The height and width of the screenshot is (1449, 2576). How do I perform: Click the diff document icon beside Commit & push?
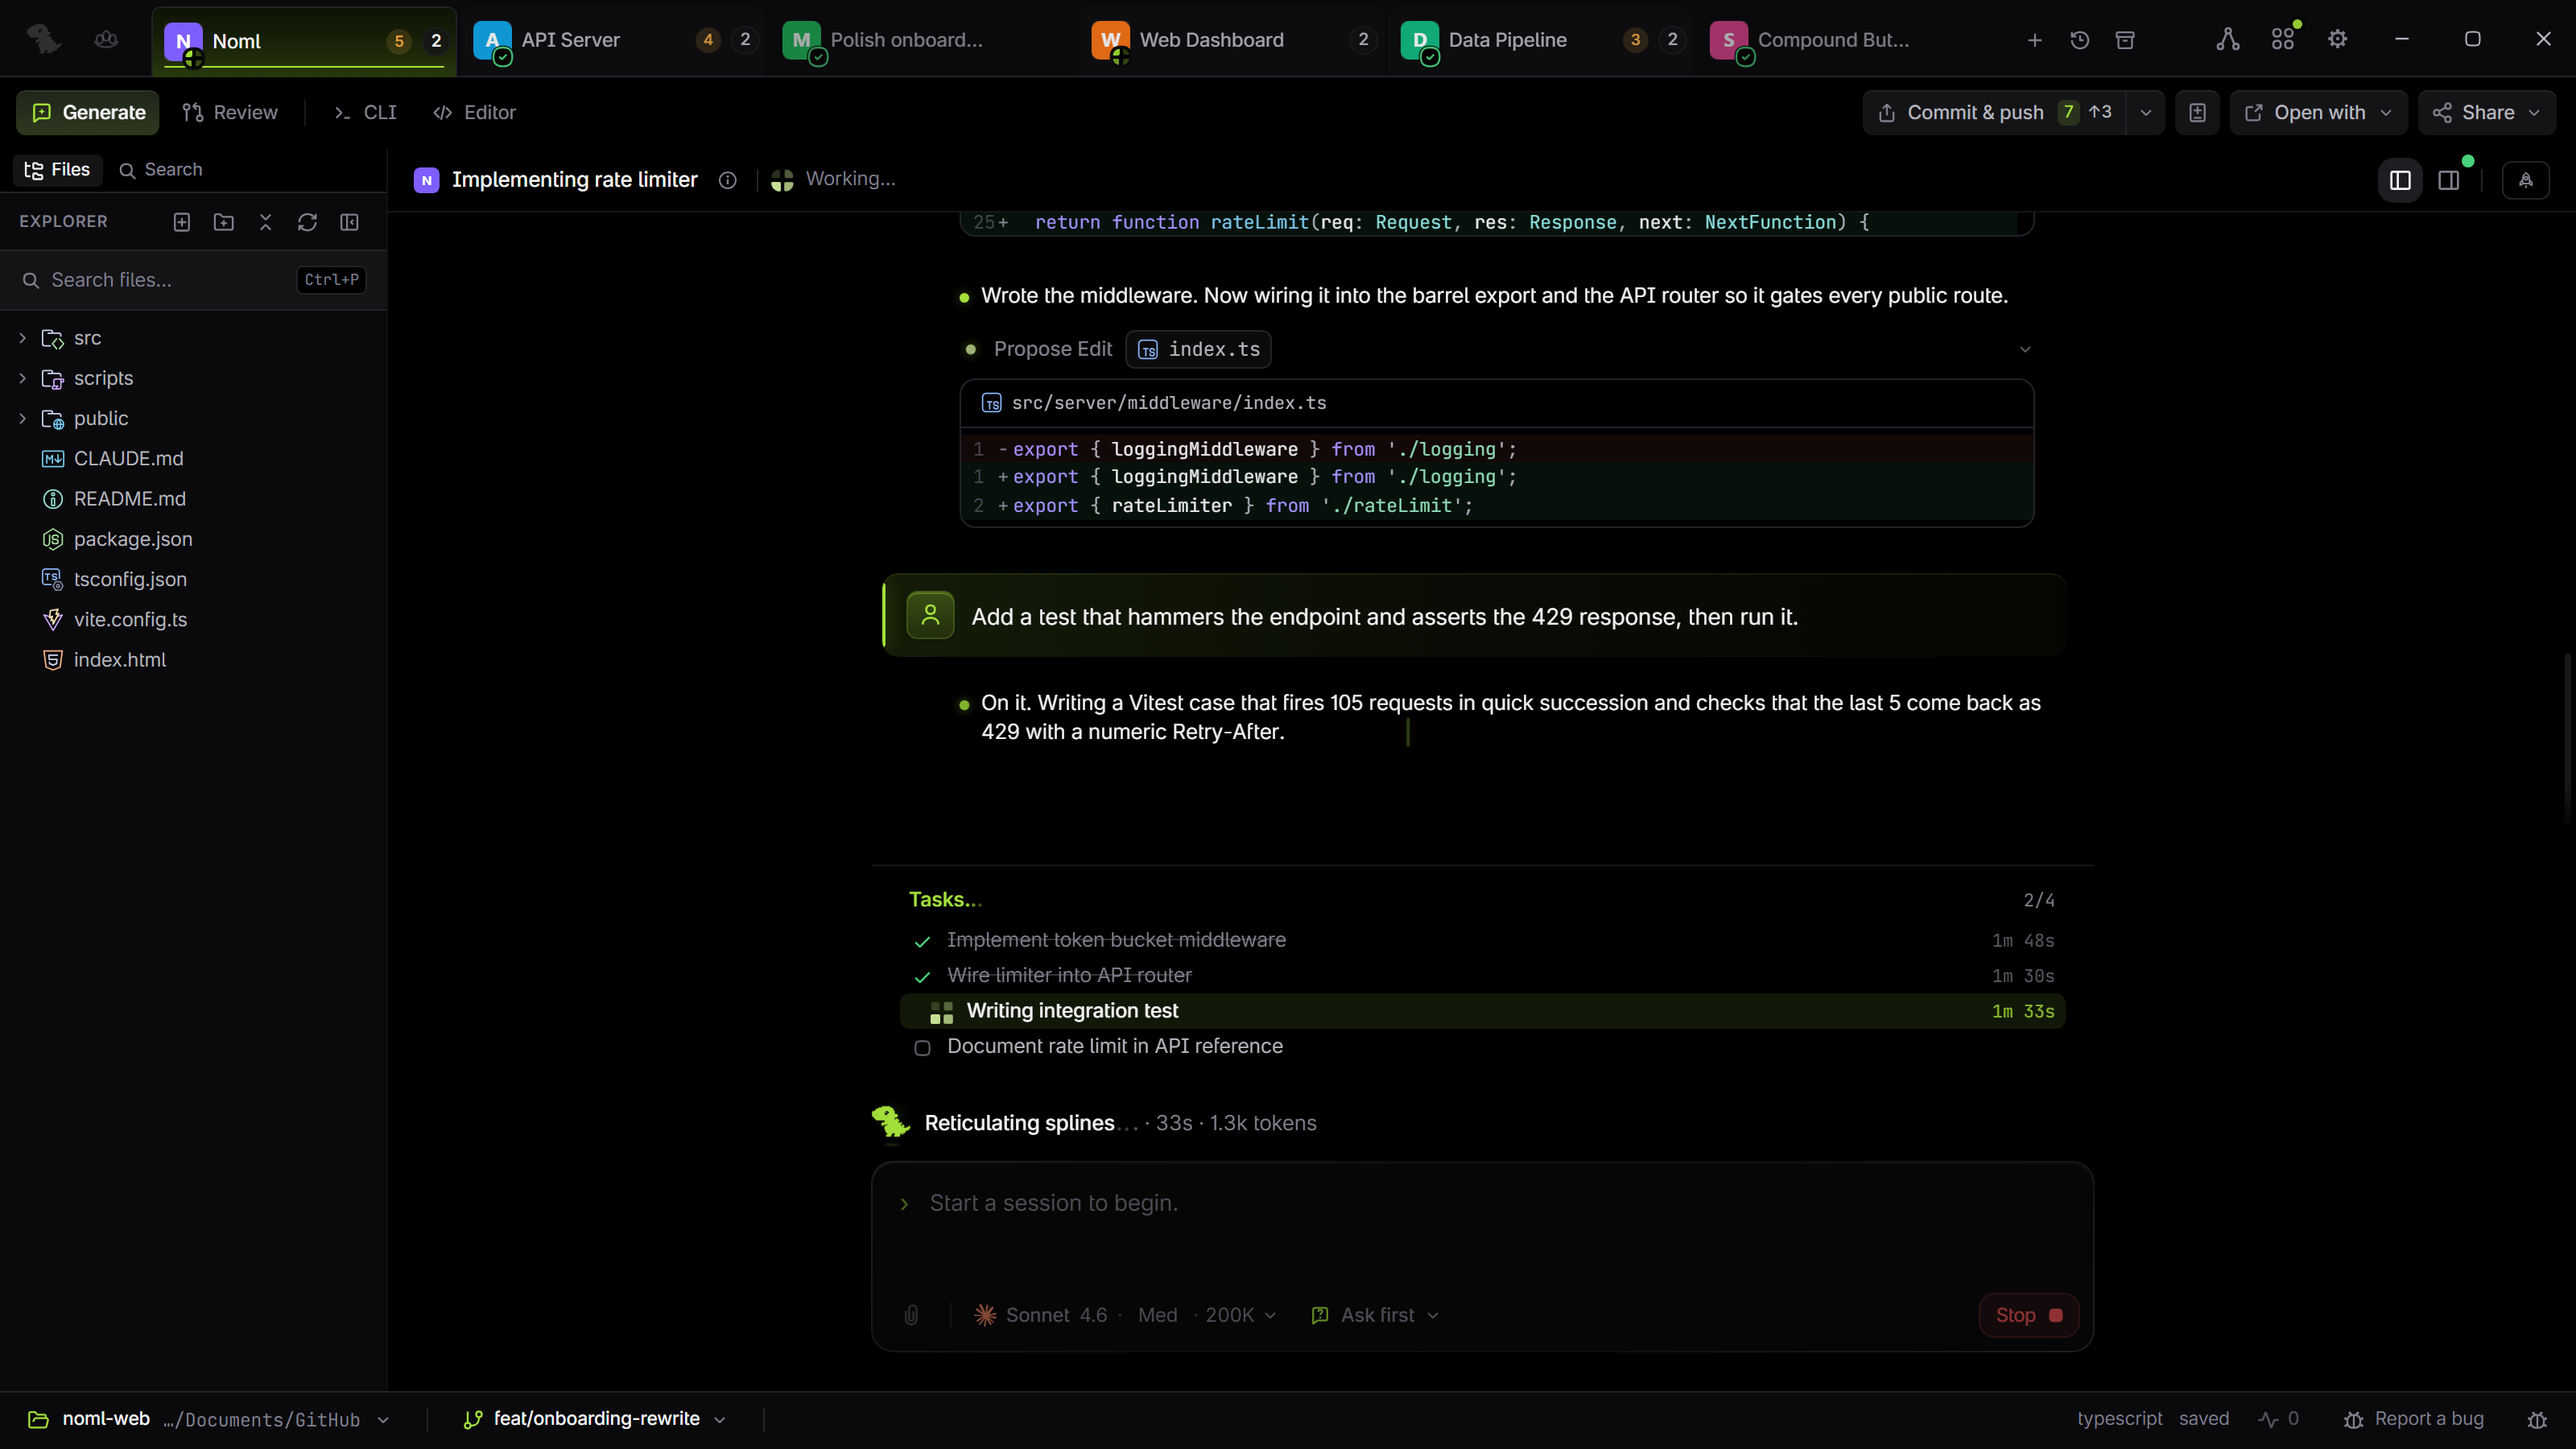tap(2197, 112)
